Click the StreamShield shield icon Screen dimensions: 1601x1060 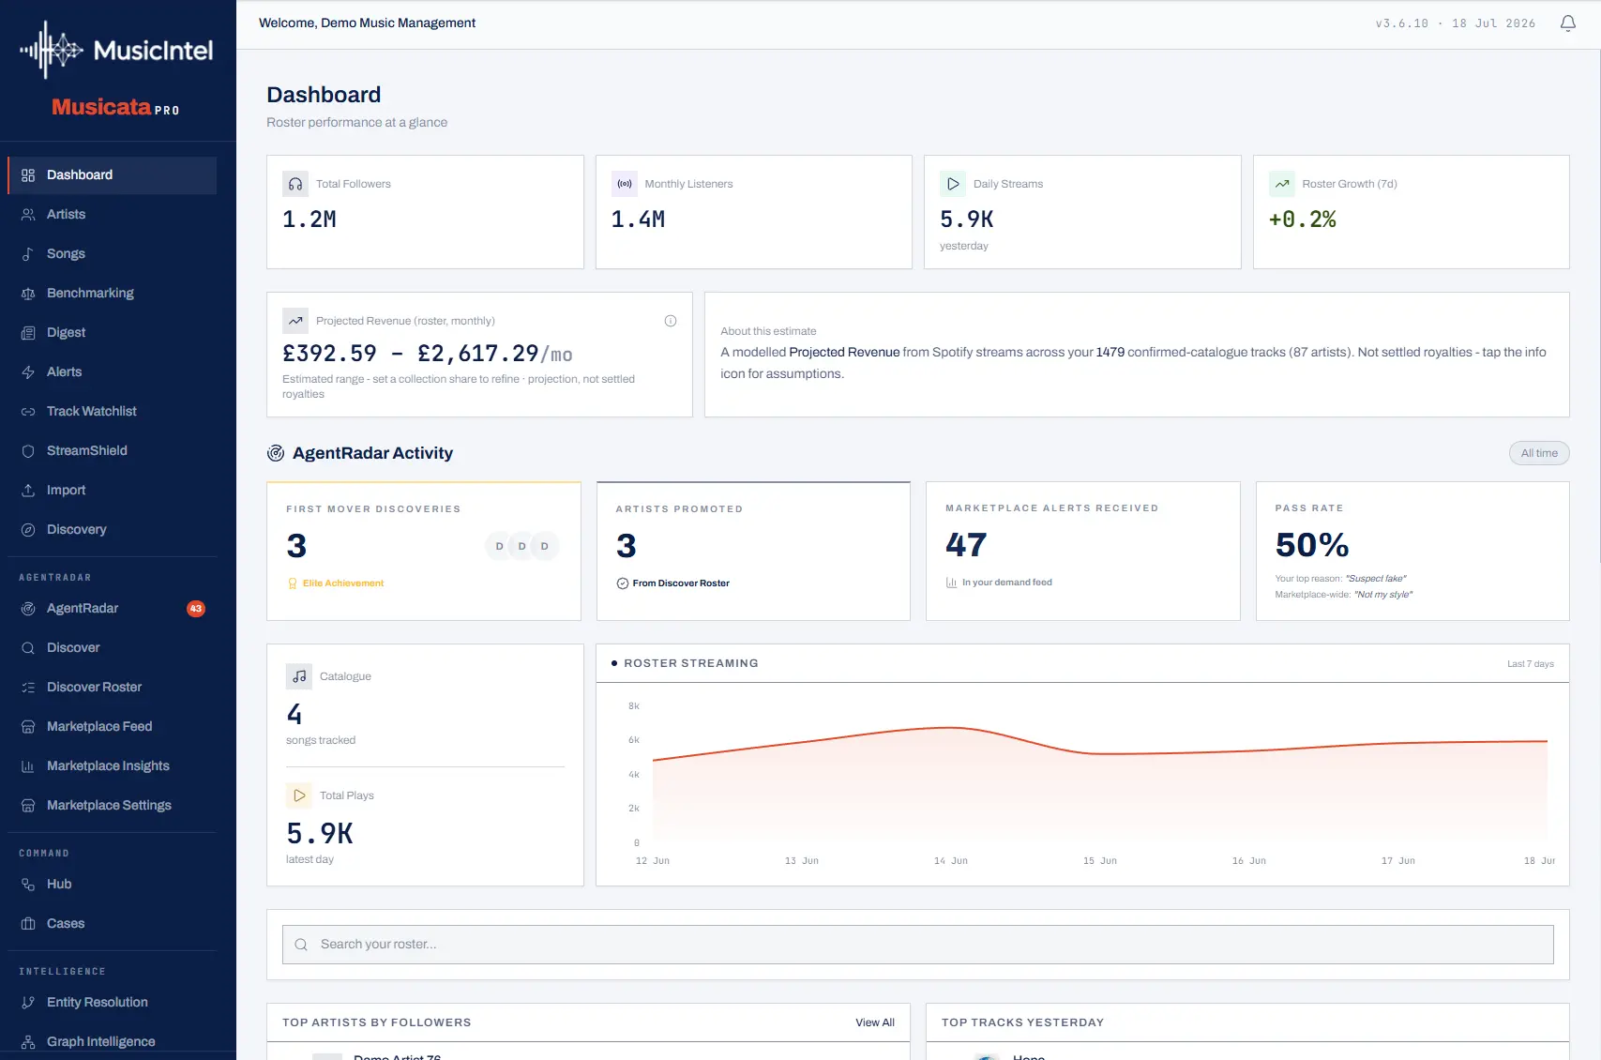click(x=28, y=451)
